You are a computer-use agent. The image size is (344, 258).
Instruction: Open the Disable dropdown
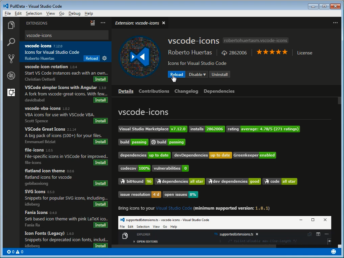pos(197,74)
